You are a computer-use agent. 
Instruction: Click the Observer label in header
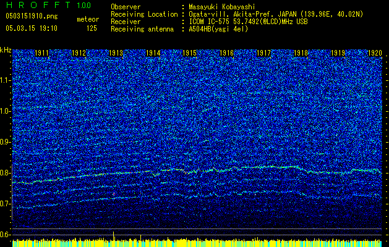(x=126, y=7)
